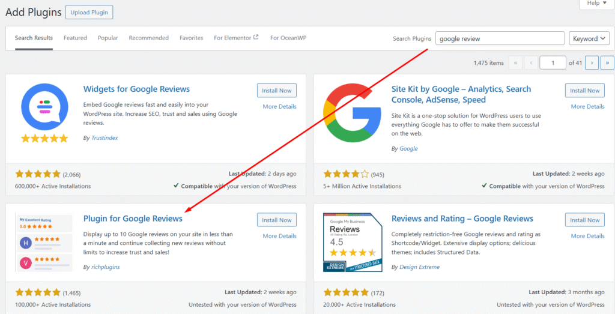The height and width of the screenshot is (314, 615).
Task: Click the Upload Plugin button
Action: 89,12
